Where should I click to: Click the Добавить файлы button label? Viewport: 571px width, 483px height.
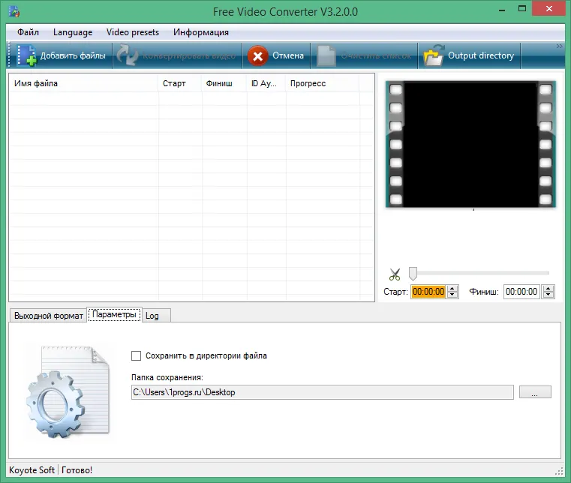coord(73,55)
